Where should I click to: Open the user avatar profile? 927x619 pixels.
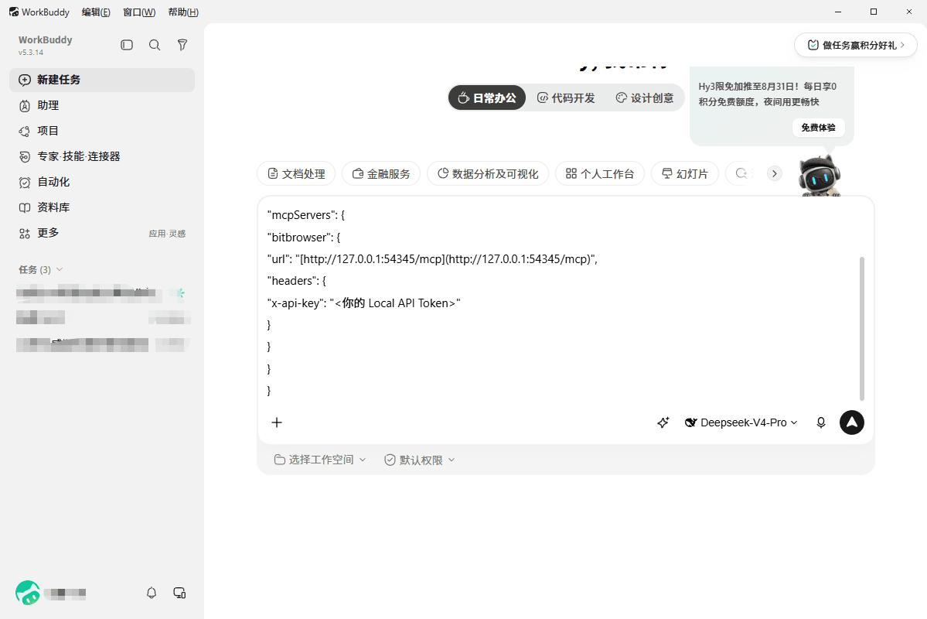click(28, 593)
